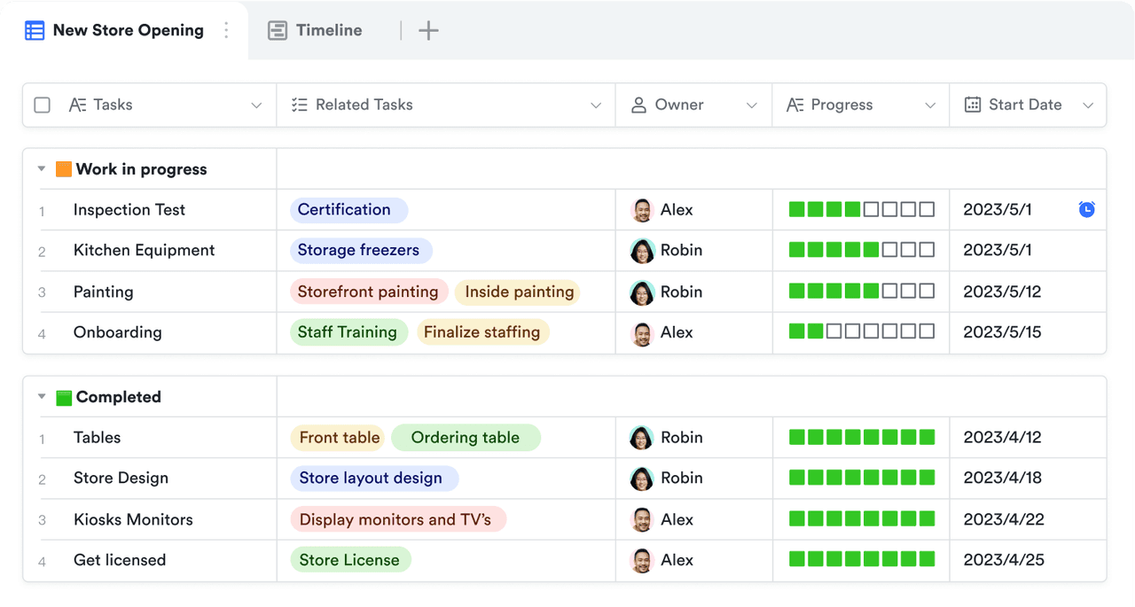Click the person icon in Owner header
Image resolution: width=1135 pixels, height=607 pixels.
click(x=638, y=105)
